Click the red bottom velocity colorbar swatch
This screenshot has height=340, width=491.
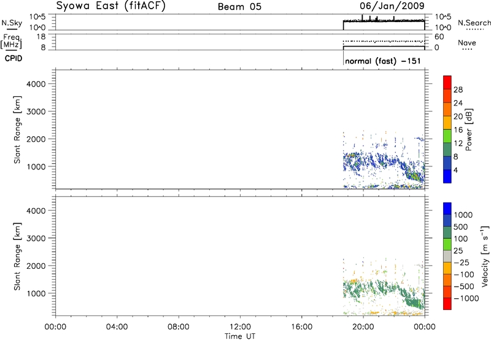(447, 304)
